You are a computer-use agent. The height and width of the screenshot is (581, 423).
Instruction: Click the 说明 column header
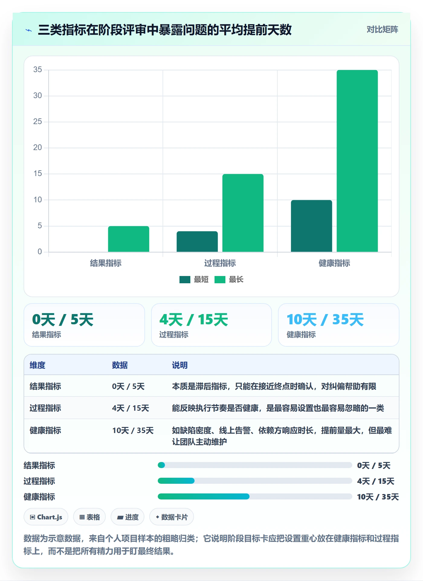coord(180,365)
